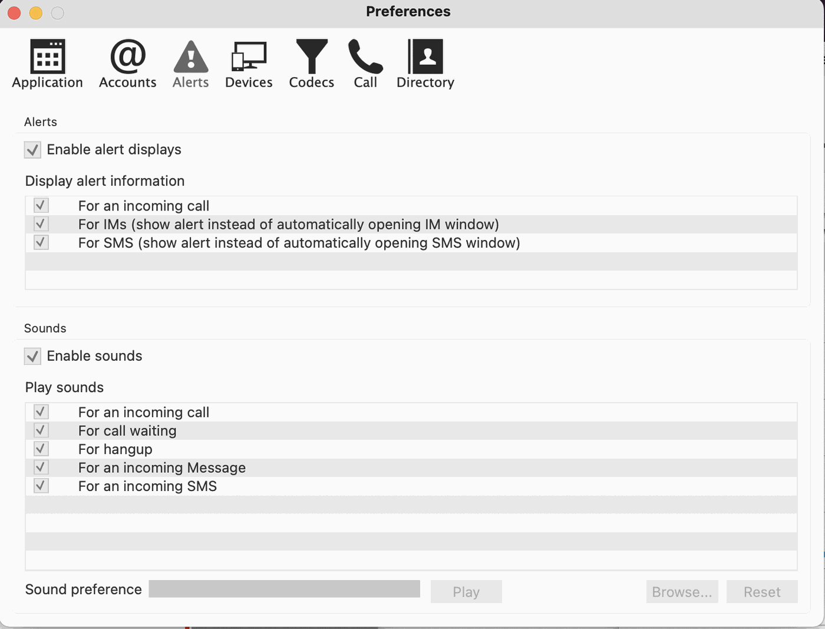The height and width of the screenshot is (629, 825).
Task: Select 'For an incoming SMS' sound row text
Action: pos(147,486)
